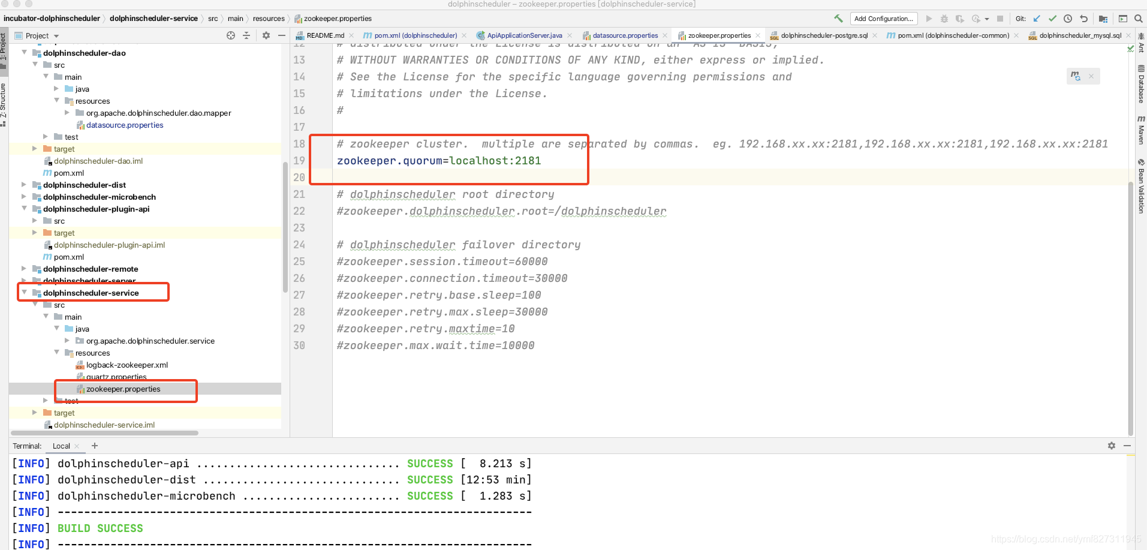
Task: Select datasource.properties in project tree
Action: tap(125, 125)
